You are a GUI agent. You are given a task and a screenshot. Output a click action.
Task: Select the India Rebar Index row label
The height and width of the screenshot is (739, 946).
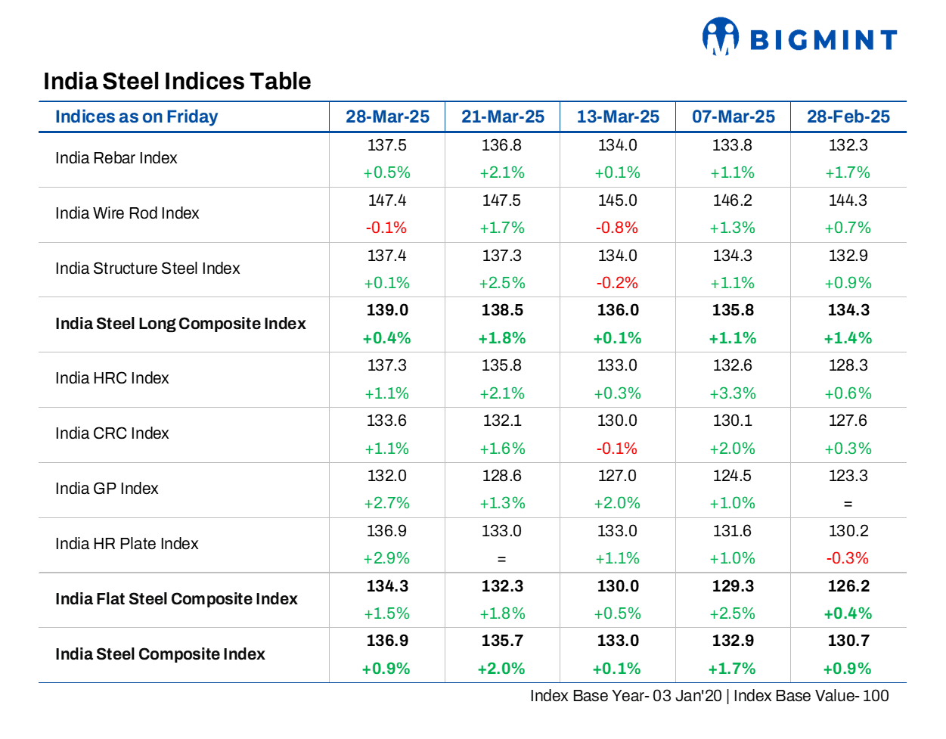pyautogui.click(x=116, y=158)
